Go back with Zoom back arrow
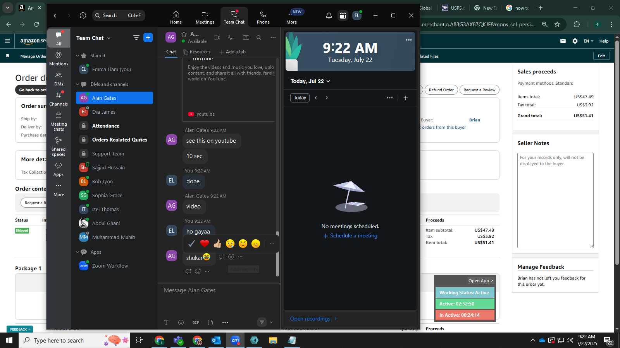 point(55,15)
